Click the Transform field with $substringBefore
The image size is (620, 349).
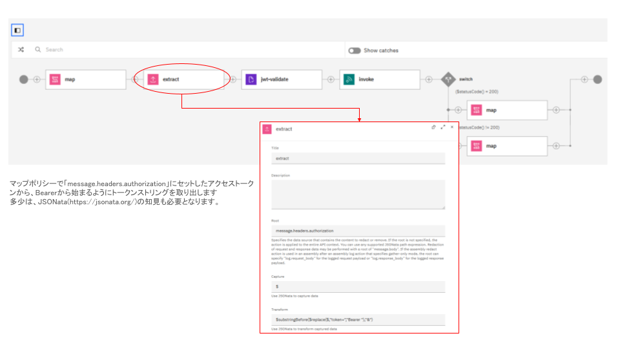click(x=358, y=320)
